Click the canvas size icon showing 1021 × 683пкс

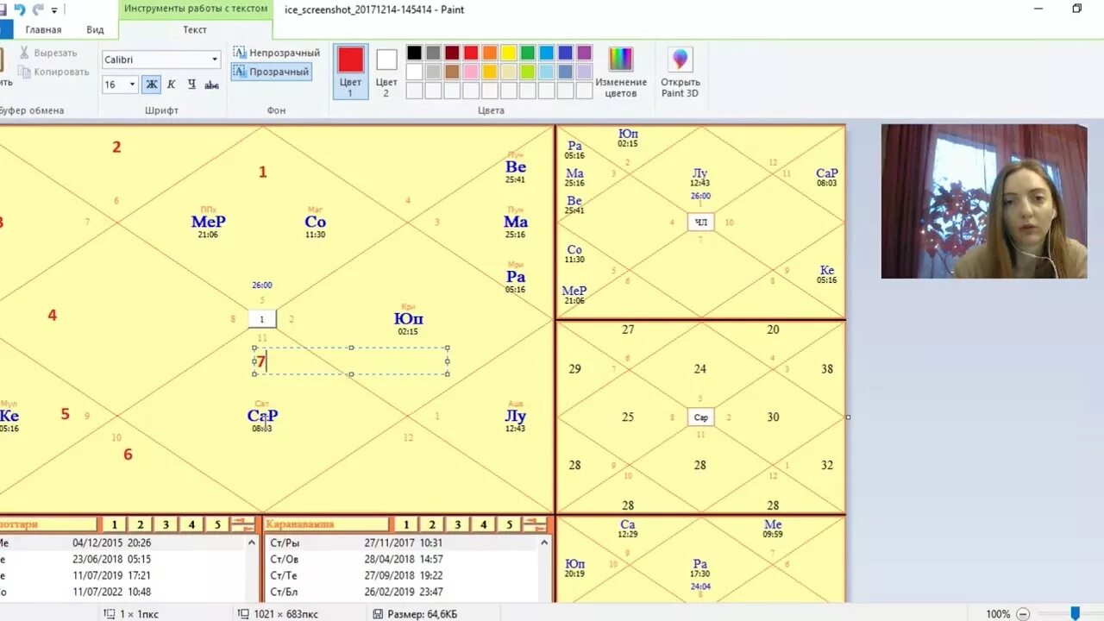pyautogui.click(x=243, y=614)
